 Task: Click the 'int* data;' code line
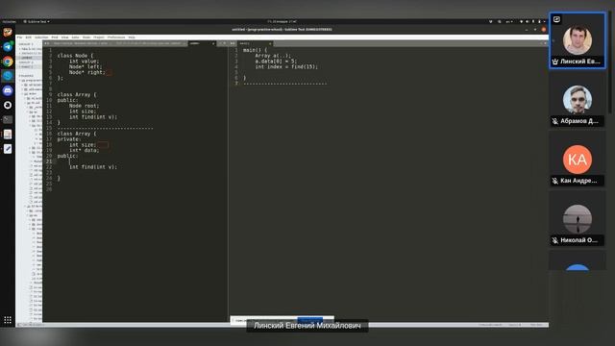(84, 150)
